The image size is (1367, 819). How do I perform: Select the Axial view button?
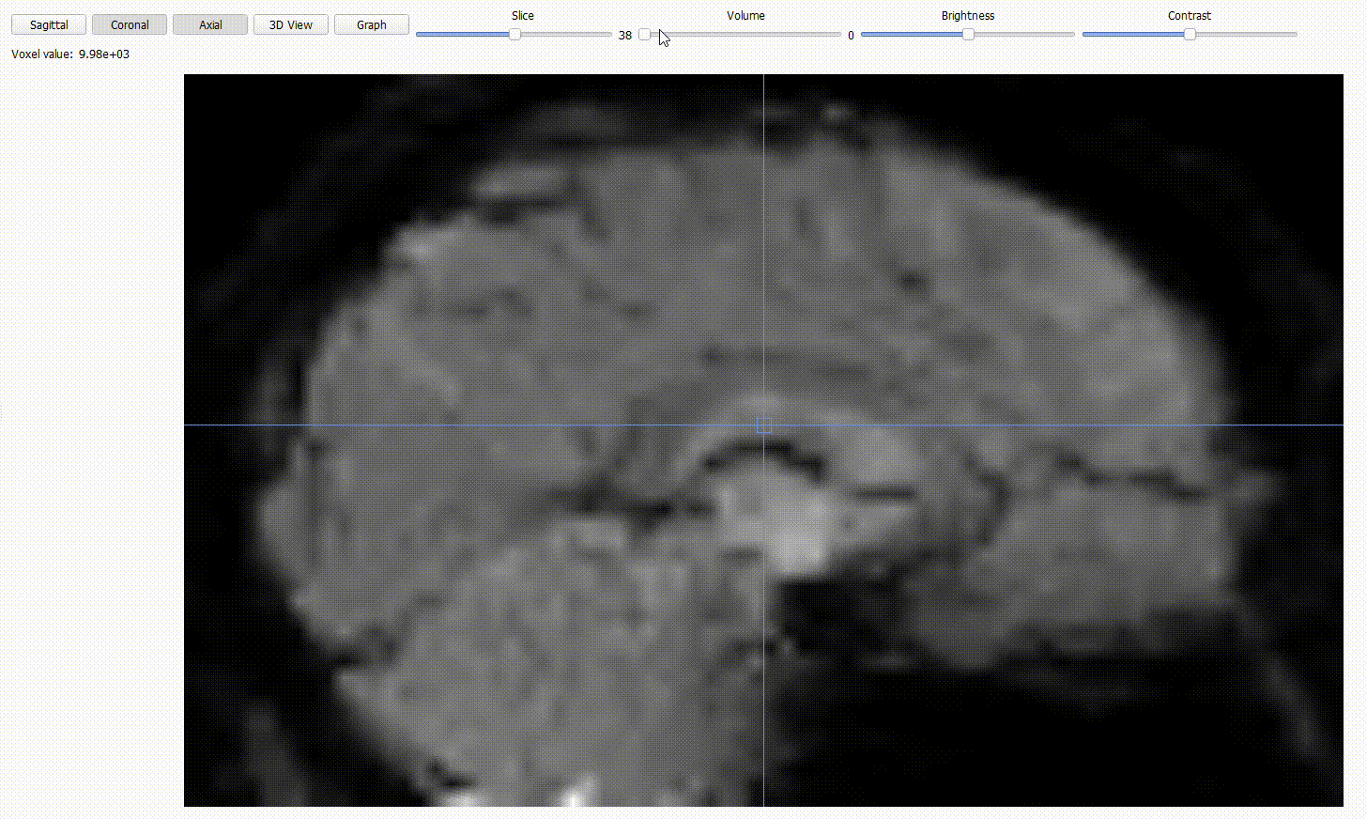210,25
